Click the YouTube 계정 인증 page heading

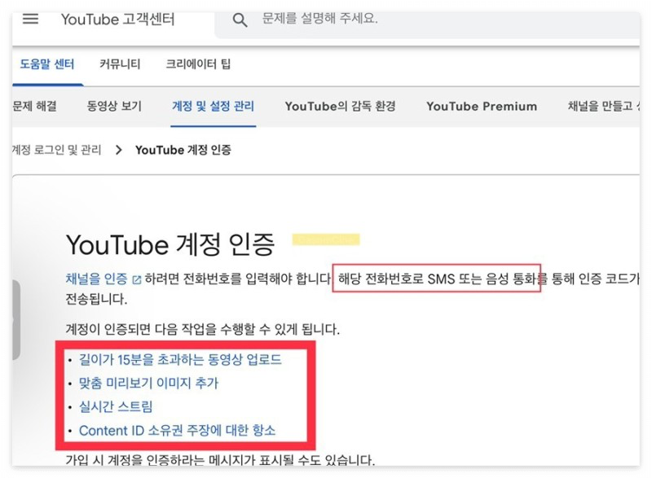170,244
